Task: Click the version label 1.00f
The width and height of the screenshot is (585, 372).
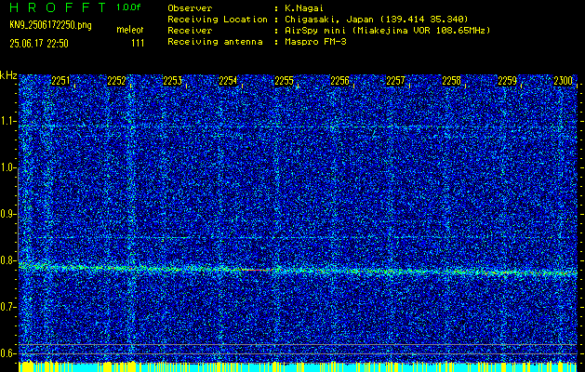Action: (128, 7)
